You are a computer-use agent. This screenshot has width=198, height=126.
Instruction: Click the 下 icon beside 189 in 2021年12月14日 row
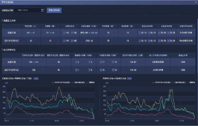[72, 41]
